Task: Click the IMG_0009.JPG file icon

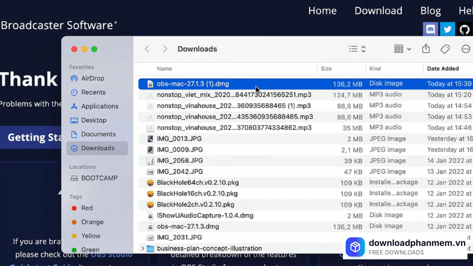Action: coord(150,150)
